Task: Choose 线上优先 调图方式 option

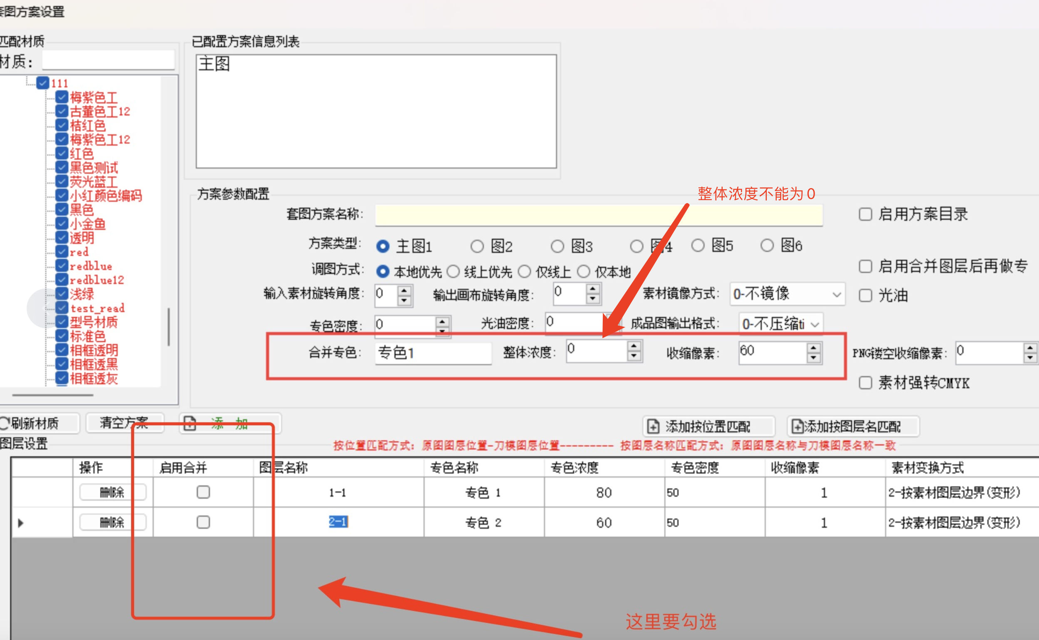Action: pos(453,272)
